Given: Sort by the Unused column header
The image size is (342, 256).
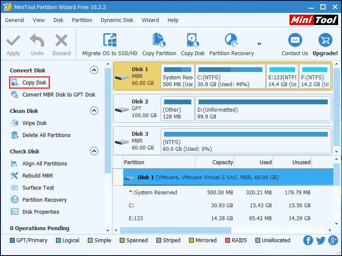Looking at the screenshot, I should [292, 162].
